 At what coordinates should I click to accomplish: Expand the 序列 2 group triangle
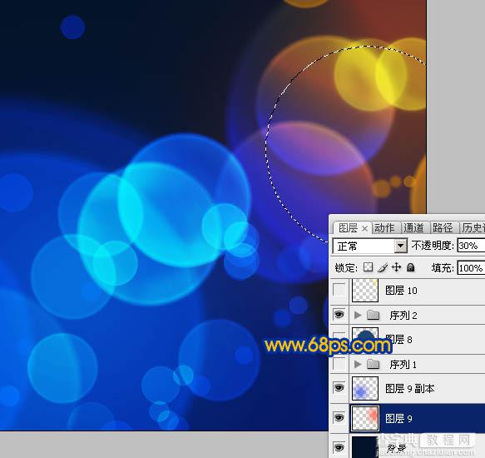tap(358, 316)
